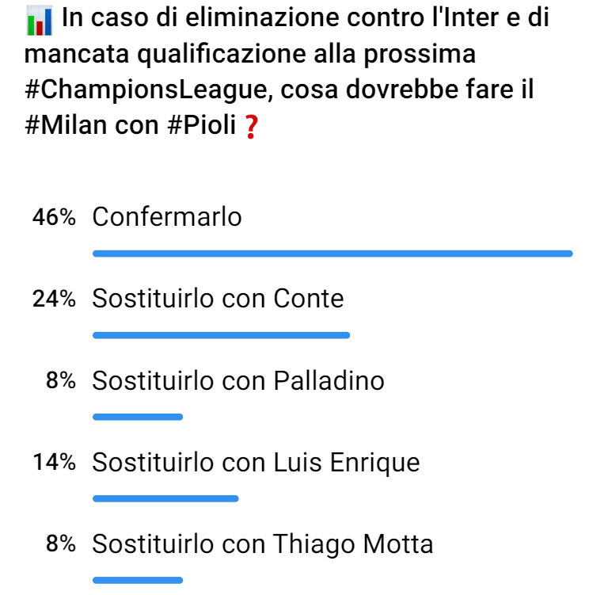Click the red question mark emoji
The image size is (589, 595).
tap(250, 127)
